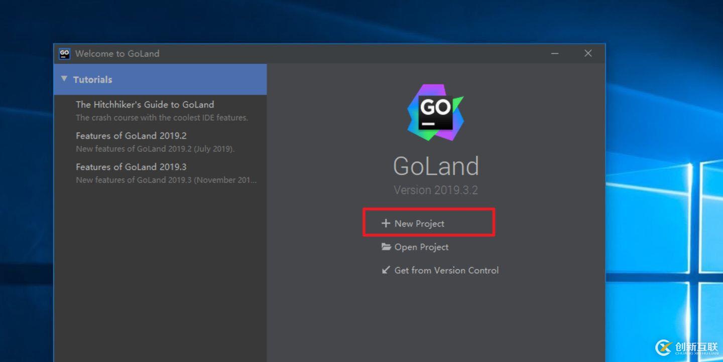This screenshot has height=362, width=723.
Task: Click the arrow icon for Version Control
Action: coord(386,270)
